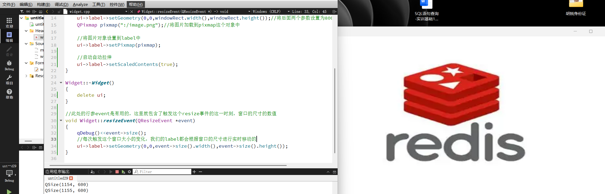Click the filter tree funnel icon in project panel
This screenshot has width=605, height=194.
tap(22, 12)
